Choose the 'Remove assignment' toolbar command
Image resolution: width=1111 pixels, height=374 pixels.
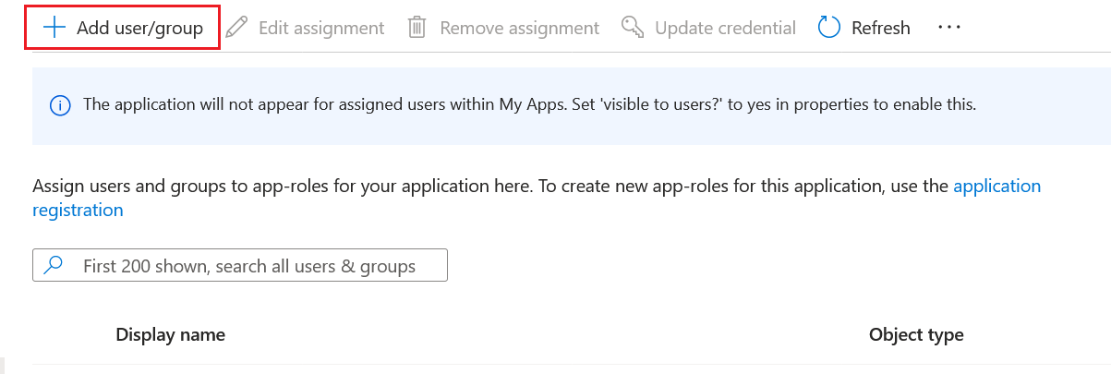[x=519, y=28]
